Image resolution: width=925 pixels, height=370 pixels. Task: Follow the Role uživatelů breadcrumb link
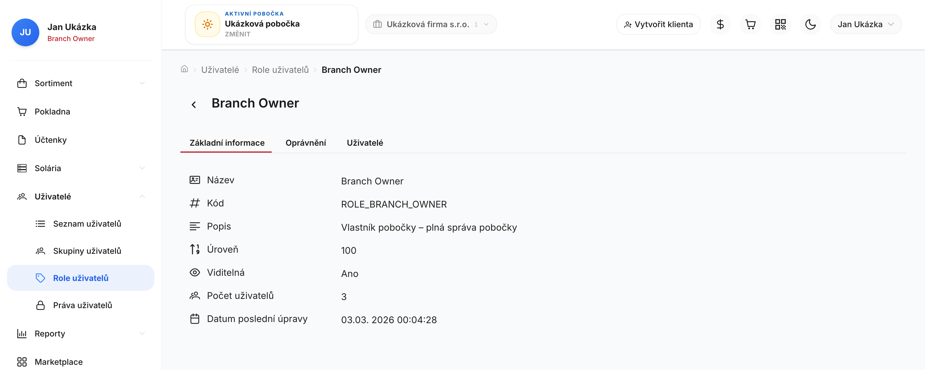pyautogui.click(x=280, y=70)
